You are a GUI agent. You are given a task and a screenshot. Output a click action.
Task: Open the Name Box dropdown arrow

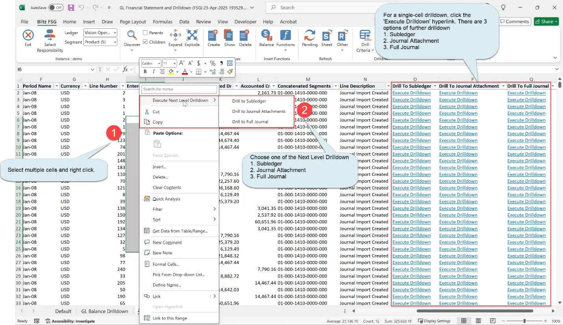tap(93, 69)
